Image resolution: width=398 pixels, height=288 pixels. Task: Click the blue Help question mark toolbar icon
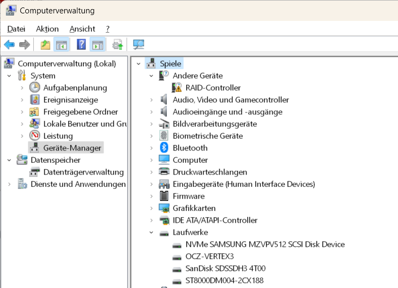pos(81,44)
